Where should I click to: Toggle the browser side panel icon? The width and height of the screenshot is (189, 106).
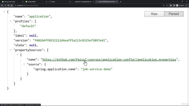[174, 5]
